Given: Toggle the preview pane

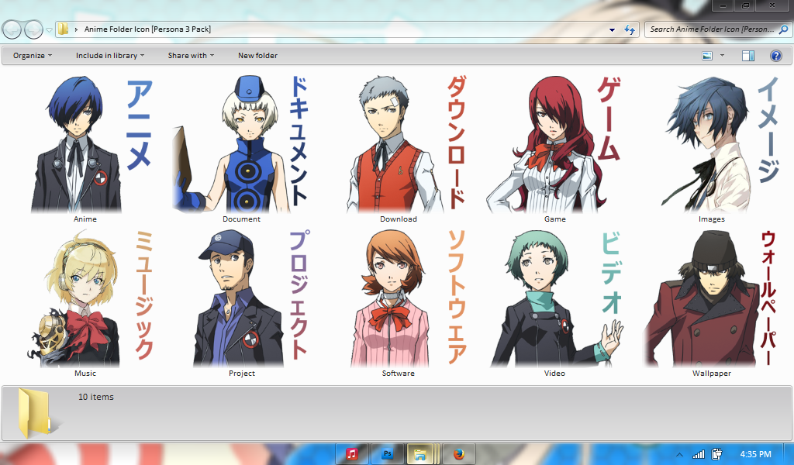Looking at the screenshot, I should (x=748, y=56).
